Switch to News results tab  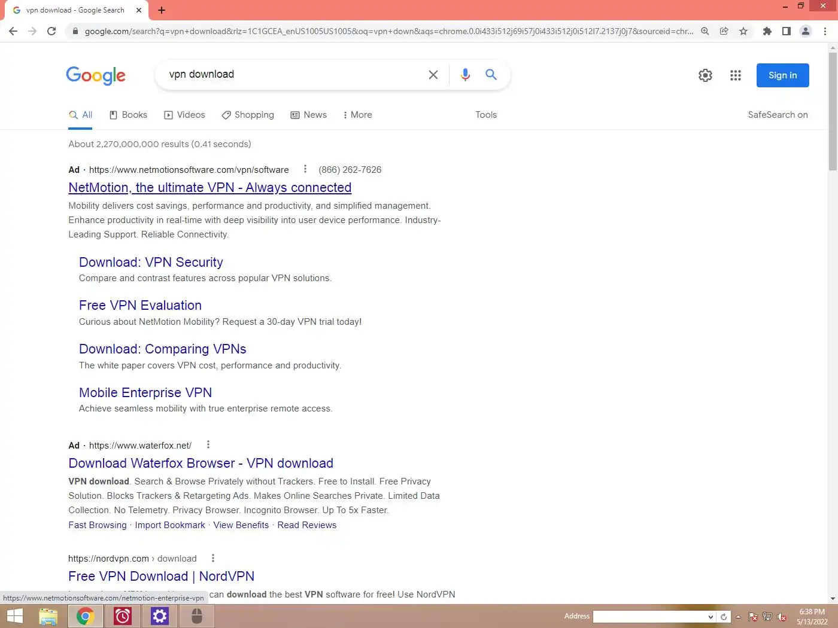(308, 115)
